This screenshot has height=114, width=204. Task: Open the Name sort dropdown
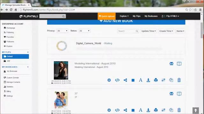180,31
